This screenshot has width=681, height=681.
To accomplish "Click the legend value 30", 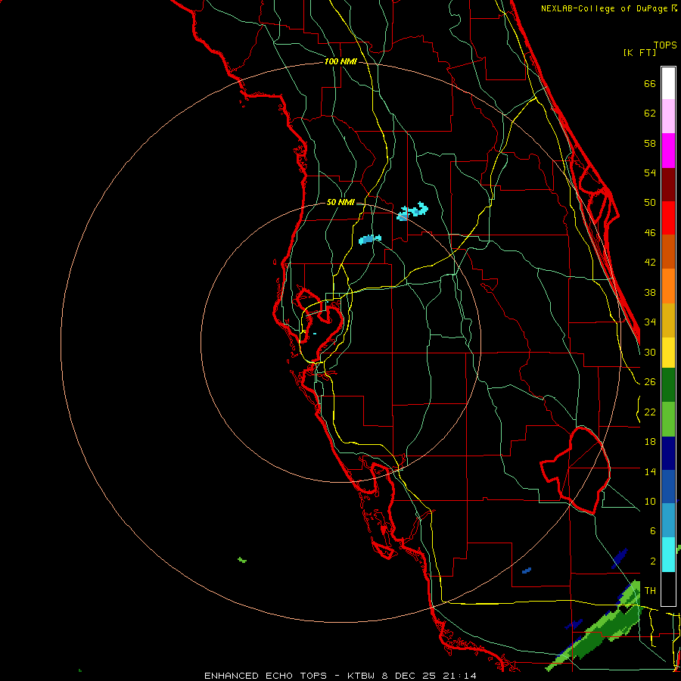I will coord(650,352).
